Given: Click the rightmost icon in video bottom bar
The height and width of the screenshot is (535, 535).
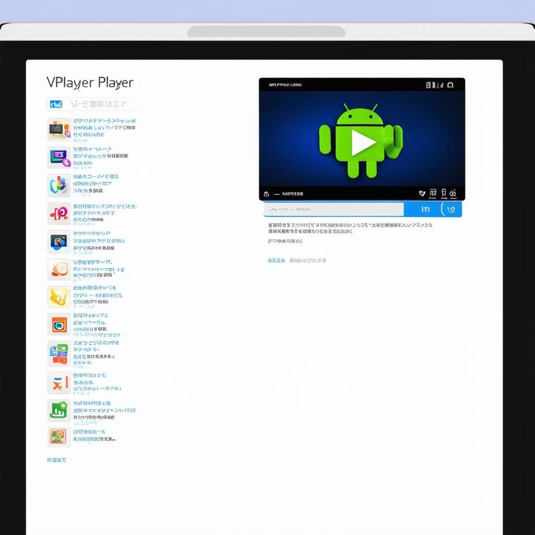Looking at the screenshot, I should [x=453, y=193].
